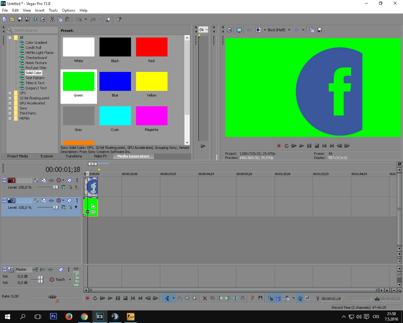
Task: Click the Stop button below the preview
Action: (x=317, y=146)
